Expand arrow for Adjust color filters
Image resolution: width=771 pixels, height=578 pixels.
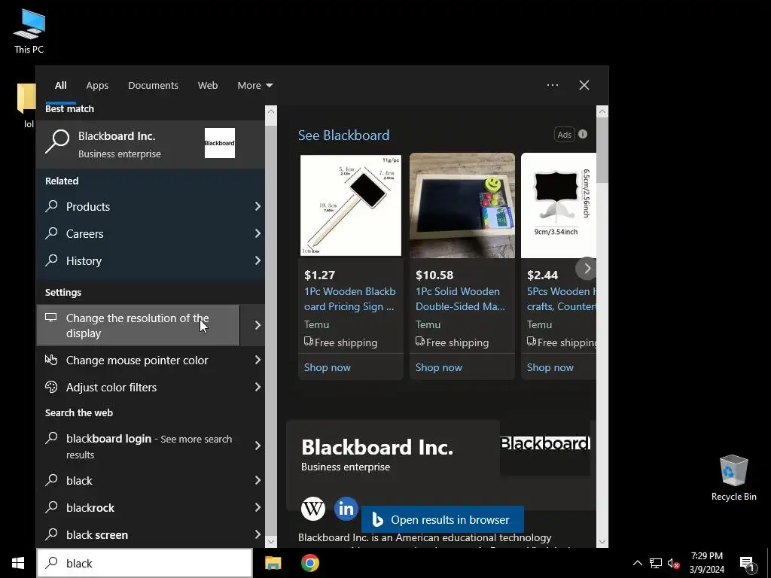click(x=258, y=387)
